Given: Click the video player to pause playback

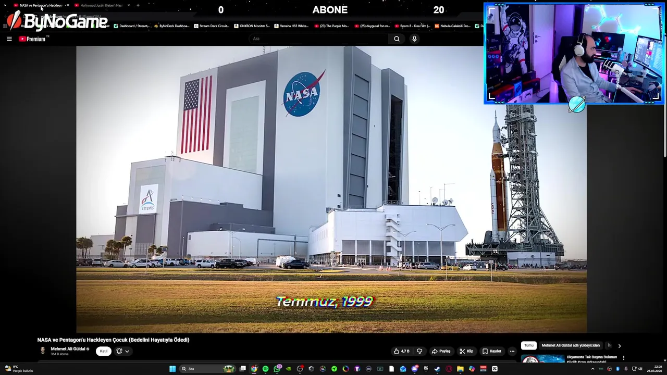Looking at the screenshot, I should 331,189.
